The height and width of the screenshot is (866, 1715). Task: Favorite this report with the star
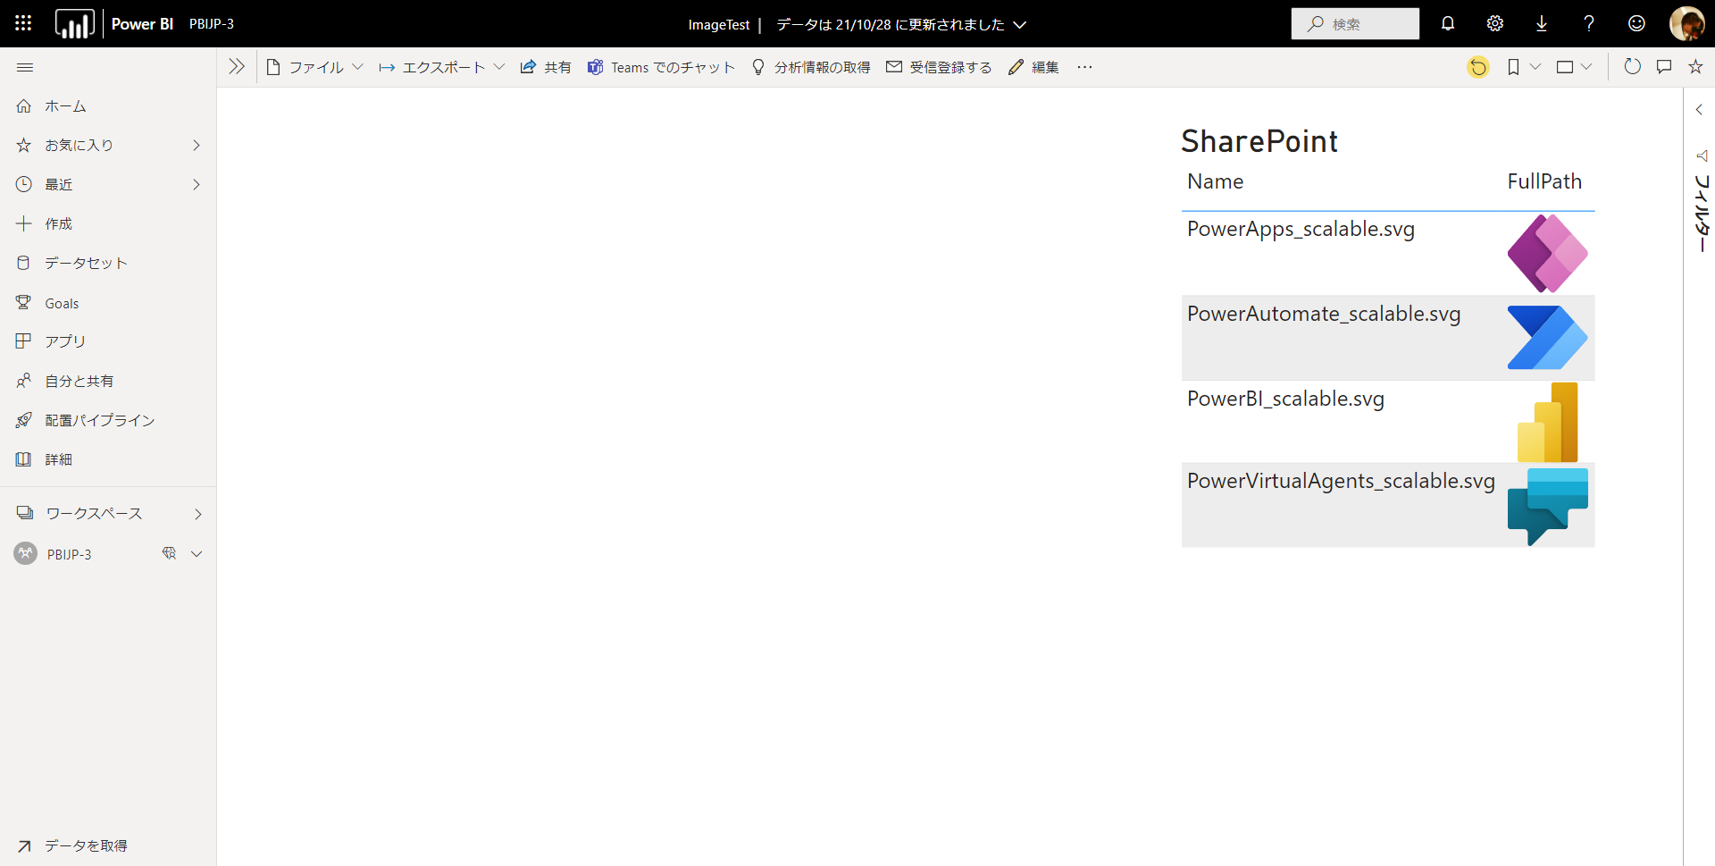point(1695,67)
